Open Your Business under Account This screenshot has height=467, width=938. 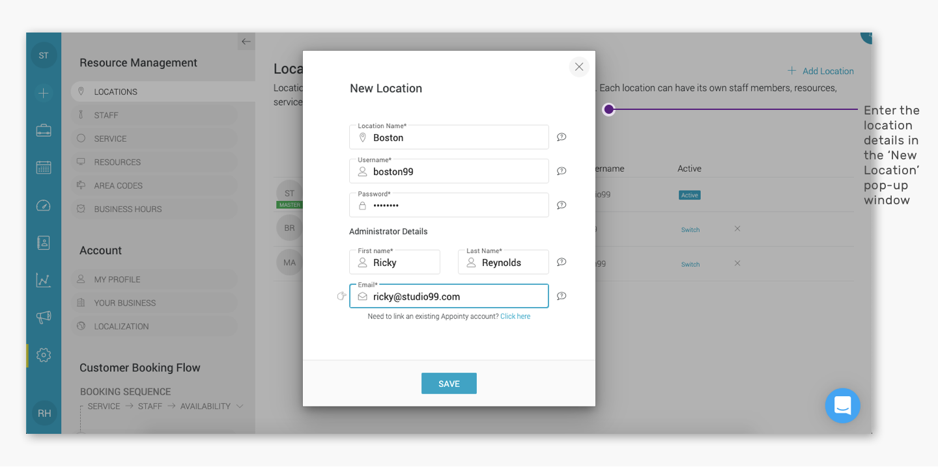pyautogui.click(x=154, y=302)
